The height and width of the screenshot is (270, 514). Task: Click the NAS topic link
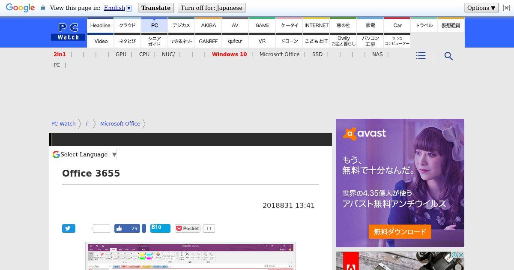tap(377, 54)
